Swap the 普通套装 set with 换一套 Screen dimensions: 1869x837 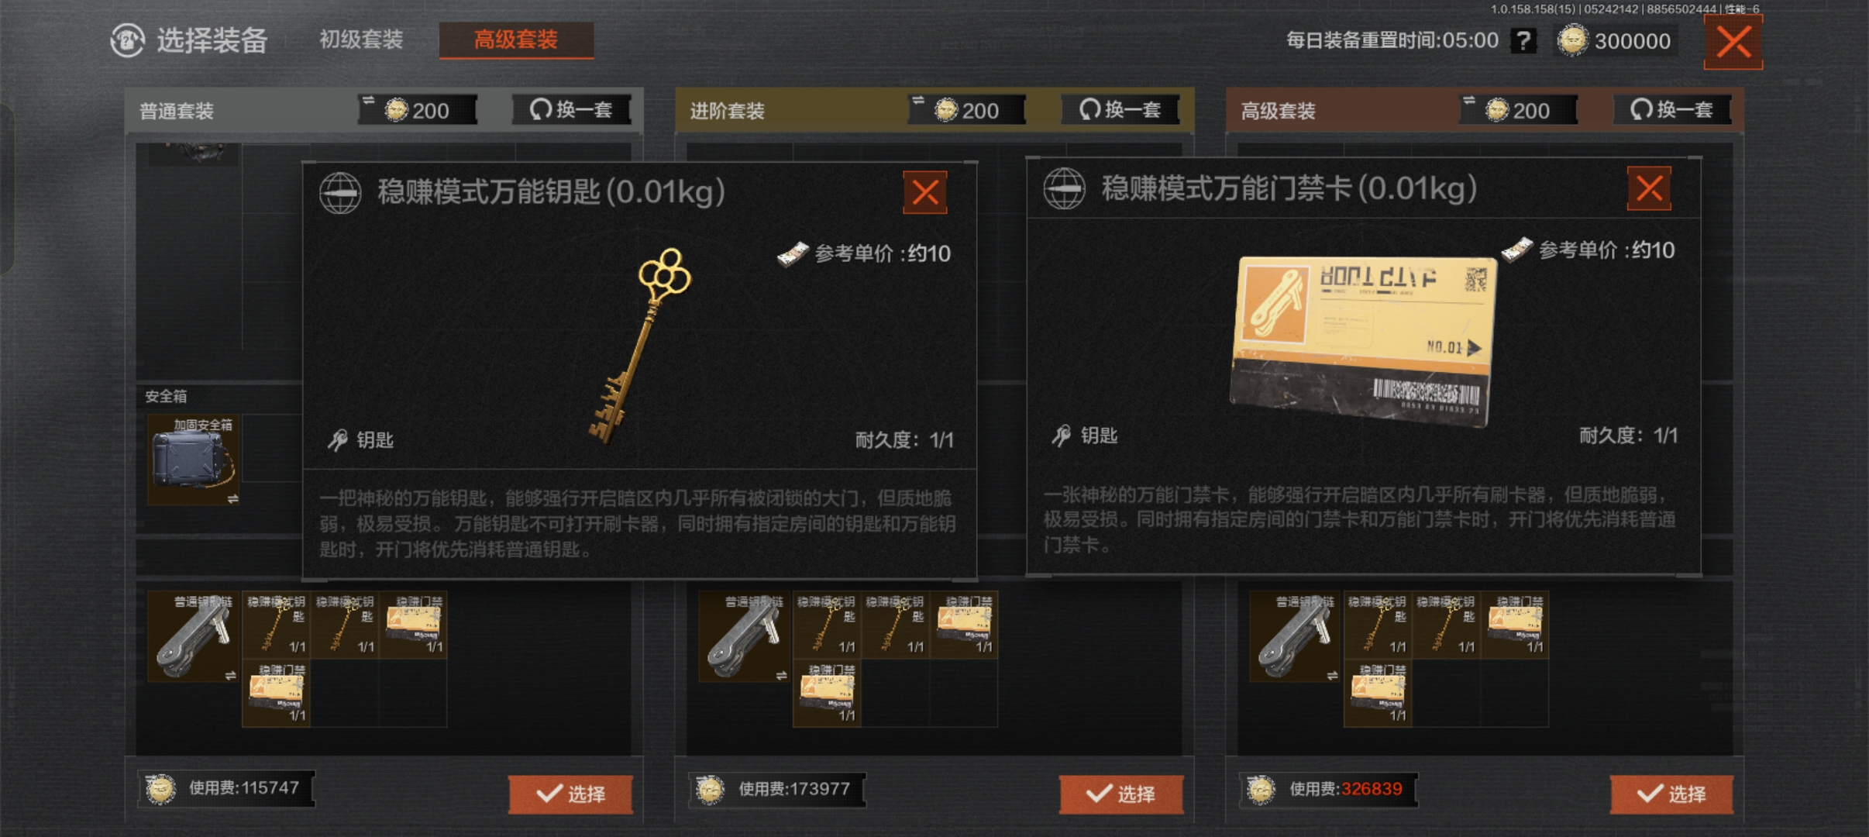coord(572,109)
